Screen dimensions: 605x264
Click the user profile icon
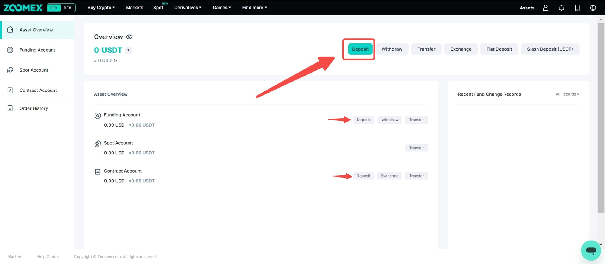coord(546,8)
